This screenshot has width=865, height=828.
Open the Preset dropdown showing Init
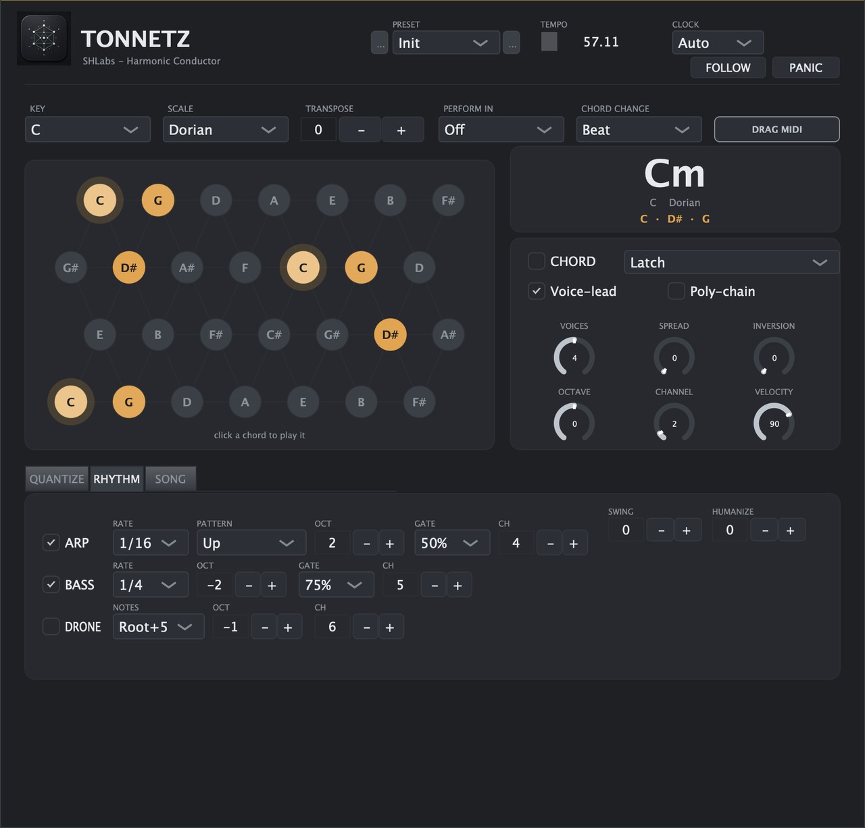(446, 43)
